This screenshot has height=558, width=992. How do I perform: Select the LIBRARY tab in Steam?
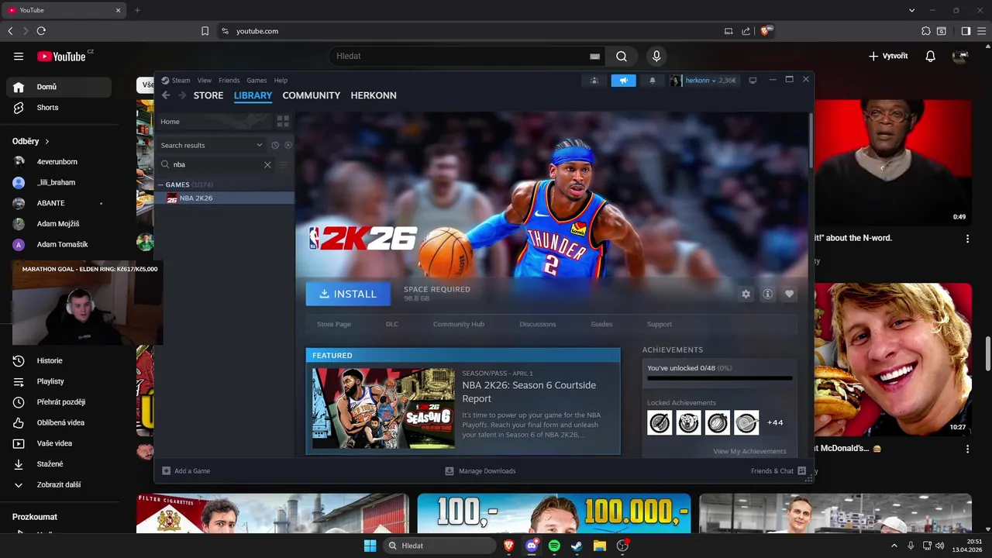(x=253, y=95)
